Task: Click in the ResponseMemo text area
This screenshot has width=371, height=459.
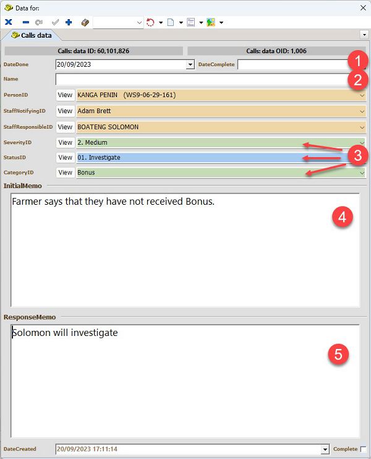Action: [x=185, y=381]
